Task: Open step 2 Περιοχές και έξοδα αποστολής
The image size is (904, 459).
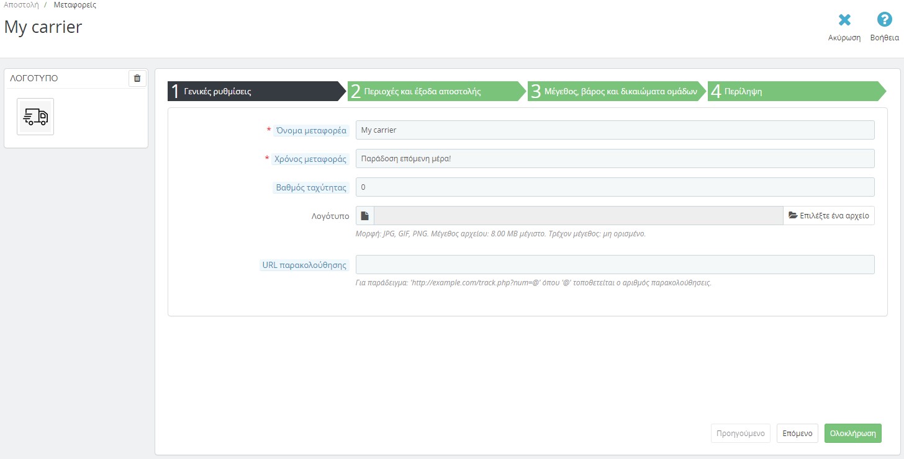Action: pos(435,91)
